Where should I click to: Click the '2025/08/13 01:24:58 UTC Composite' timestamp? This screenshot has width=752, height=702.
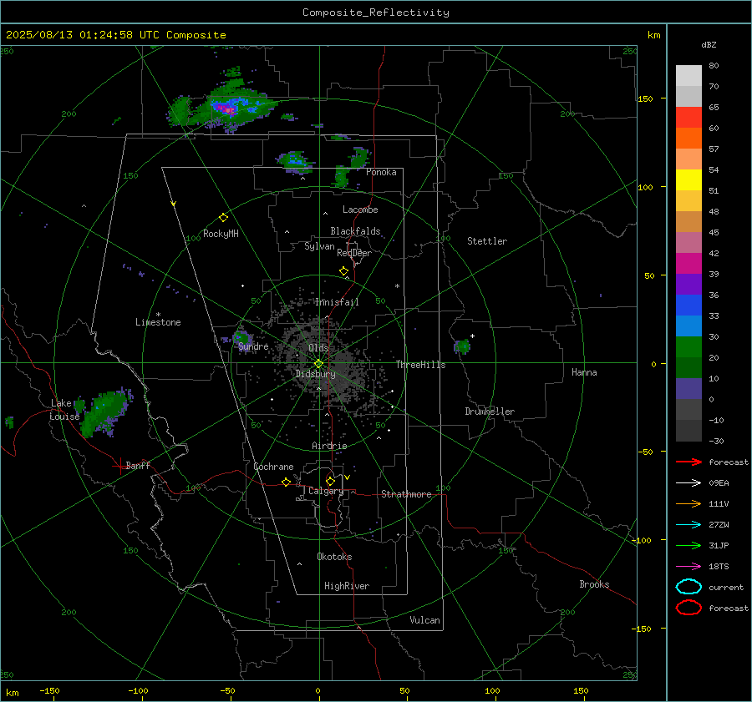115,35
